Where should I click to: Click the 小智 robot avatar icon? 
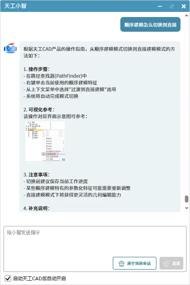(10, 48)
